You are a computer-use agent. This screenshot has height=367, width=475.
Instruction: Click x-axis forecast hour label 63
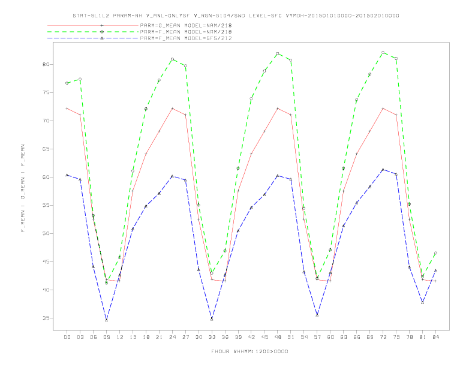pos(344,337)
